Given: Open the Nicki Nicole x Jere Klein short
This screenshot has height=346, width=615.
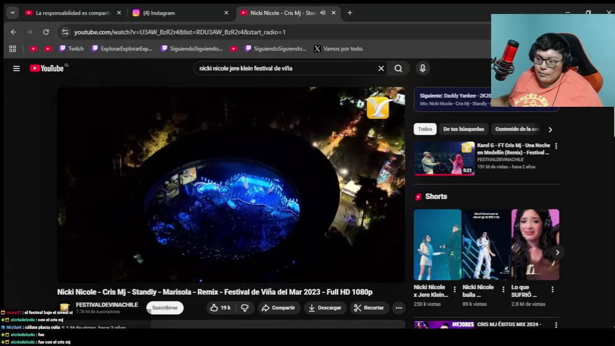Looking at the screenshot, I should [437, 245].
